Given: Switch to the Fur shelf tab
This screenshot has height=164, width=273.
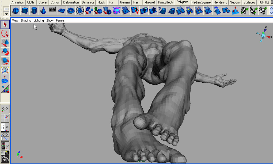Looking at the screenshot, I should 111,2.
